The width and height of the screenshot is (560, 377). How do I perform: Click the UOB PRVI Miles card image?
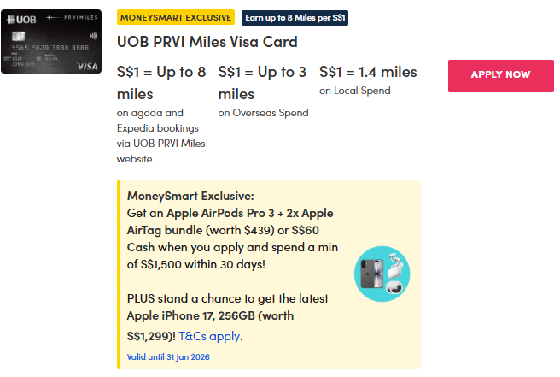click(51, 42)
